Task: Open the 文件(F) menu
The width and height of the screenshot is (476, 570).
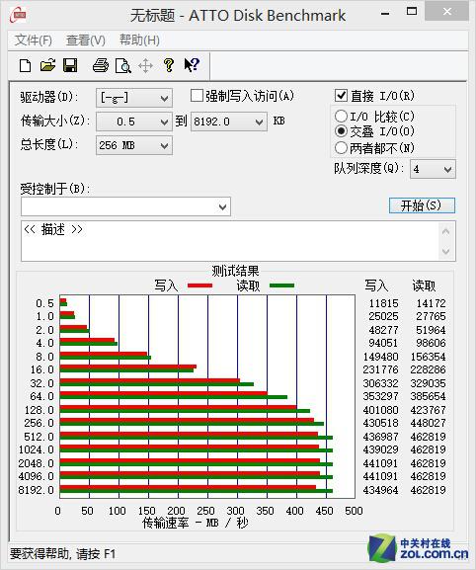Action: [34, 41]
